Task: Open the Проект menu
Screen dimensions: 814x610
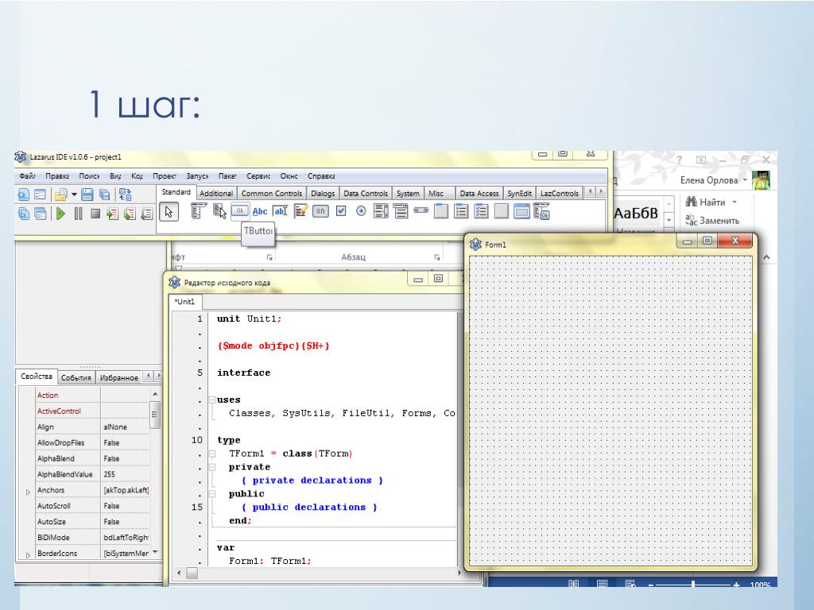Action: (165, 176)
